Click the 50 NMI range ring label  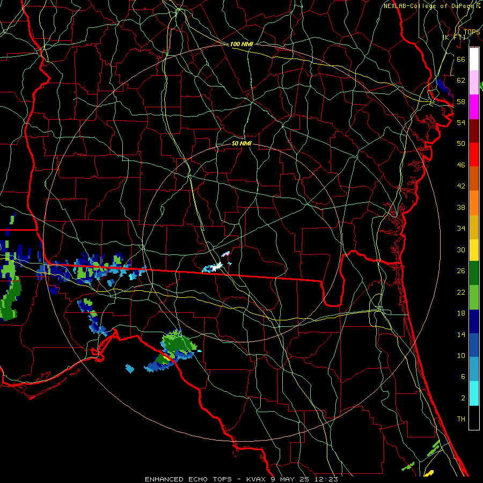tap(241, 143)
